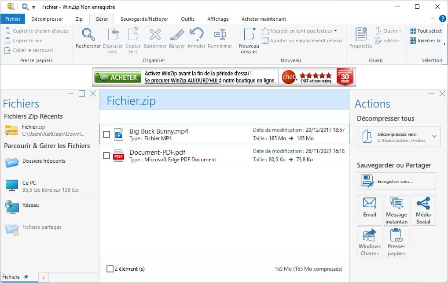Open Réseau in the Fichiers panel
Image resolution: width=448 pixels, height=283 pixels.
coord(22,207)
